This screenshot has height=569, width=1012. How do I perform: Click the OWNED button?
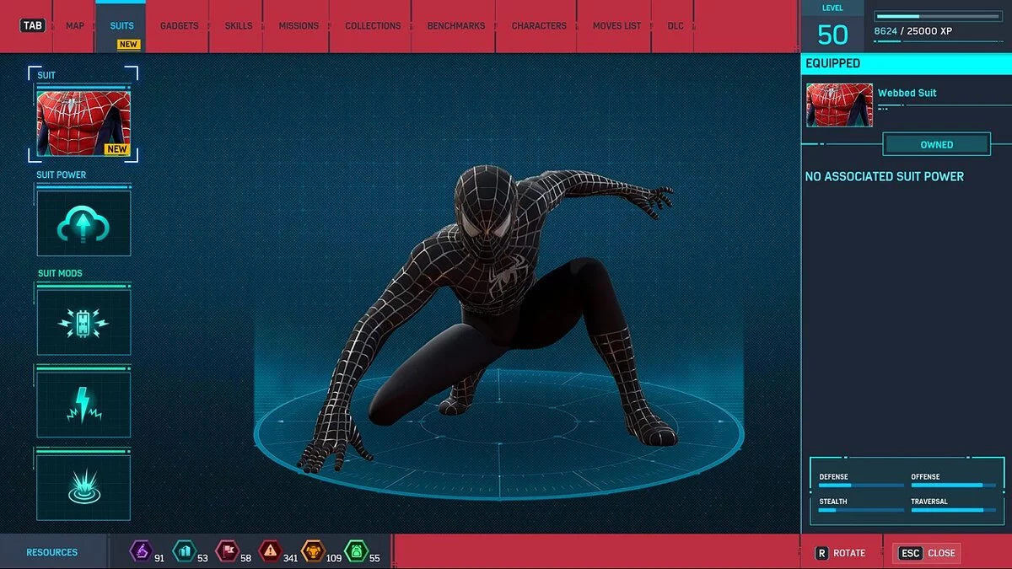point(936,144)
